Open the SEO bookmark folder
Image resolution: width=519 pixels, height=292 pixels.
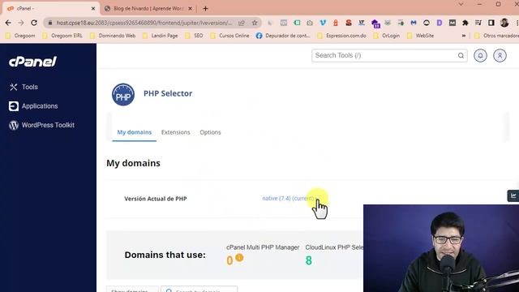click(x=194, y=36)
